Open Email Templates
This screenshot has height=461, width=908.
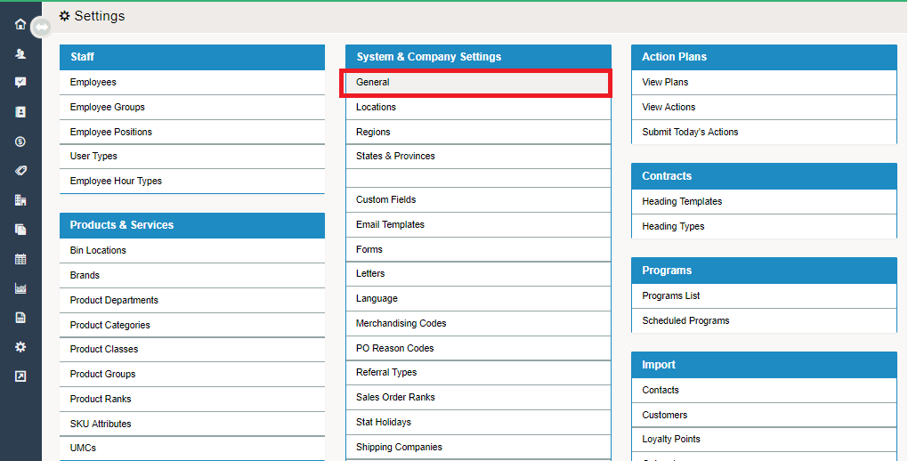[x=478, y=224]
